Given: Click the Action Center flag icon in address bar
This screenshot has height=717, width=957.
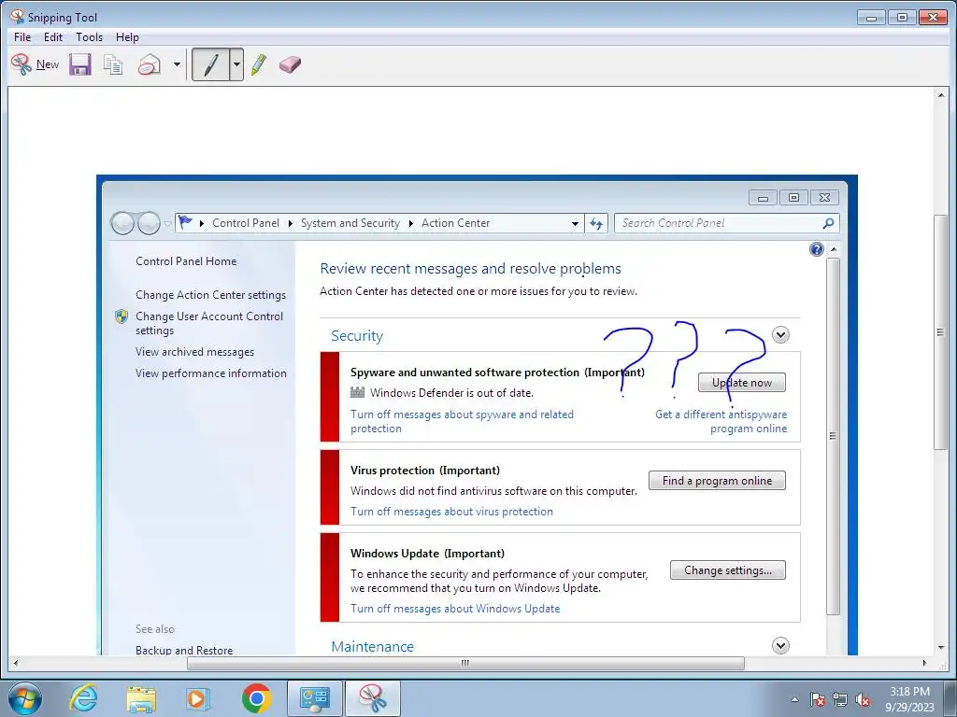Looking at the screenshot, I should tap(186, 222).
